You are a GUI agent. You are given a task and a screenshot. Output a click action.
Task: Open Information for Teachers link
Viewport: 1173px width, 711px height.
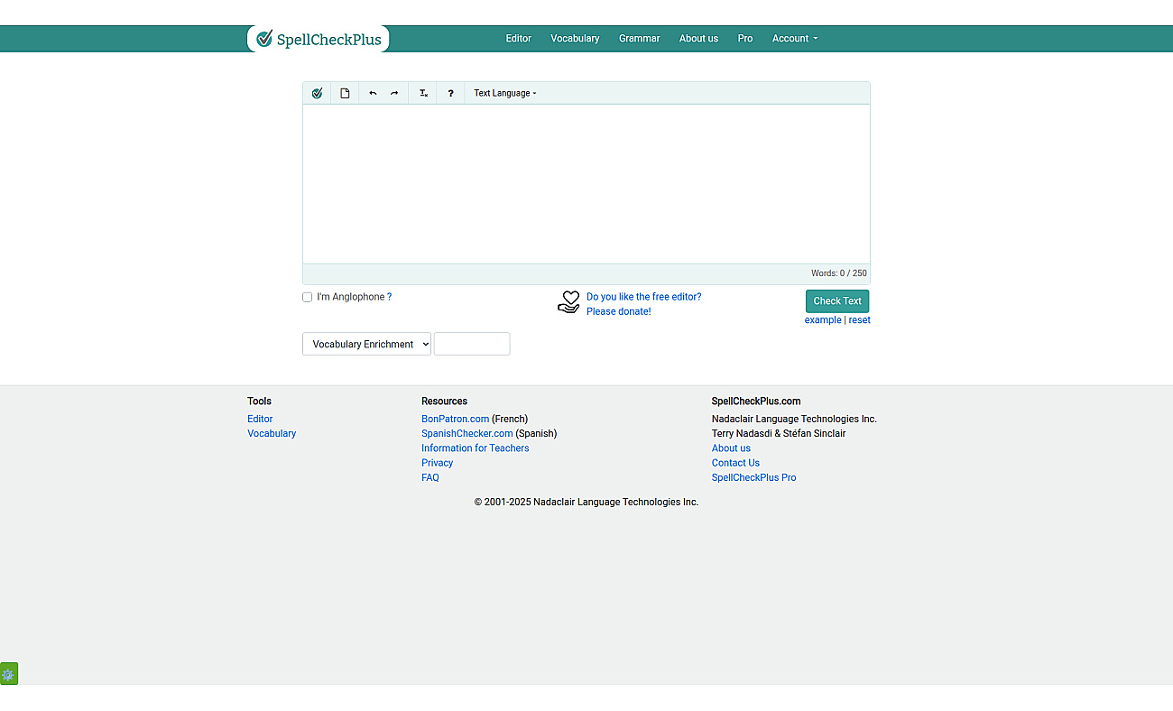click(475, 448)
